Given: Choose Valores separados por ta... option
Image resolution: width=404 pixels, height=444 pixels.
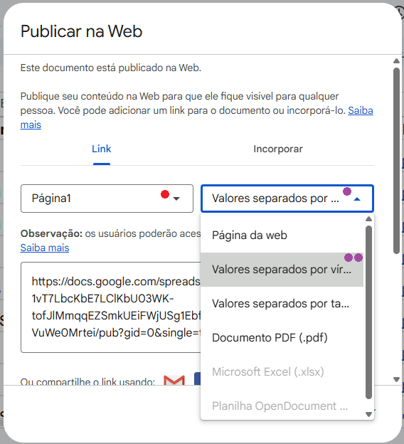Looking at the screenshot, I should click(282, 304).
